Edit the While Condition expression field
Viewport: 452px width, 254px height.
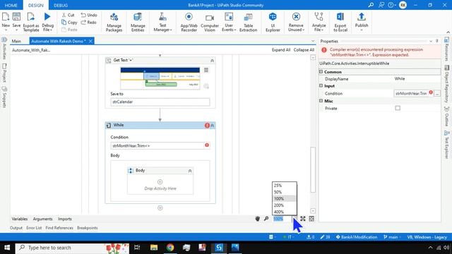point(157,146)
